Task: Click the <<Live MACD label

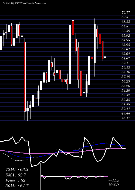Action: pos(114,183)
